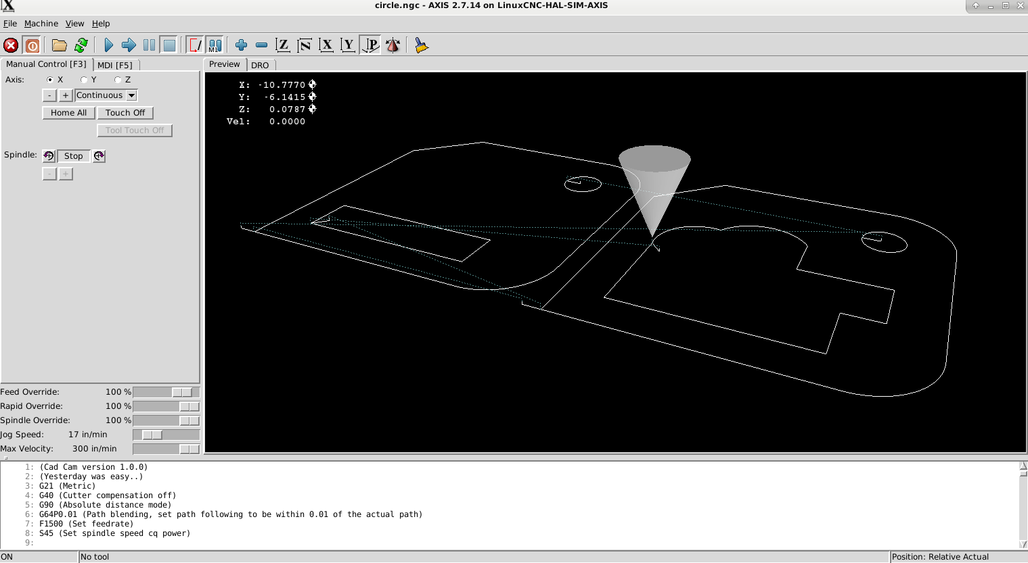Open the File menu

coord(10,24)
